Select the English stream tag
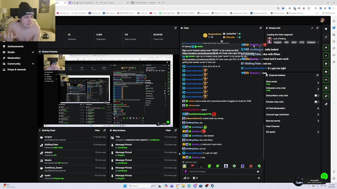The height and width of the screenshot is (189, 337). click(x=277, y=42)
